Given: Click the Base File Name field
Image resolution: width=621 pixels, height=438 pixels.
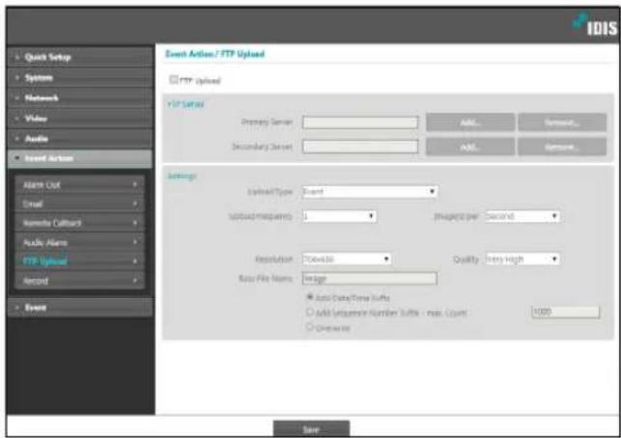Looking at the screenshot, I should coord(370,279).
